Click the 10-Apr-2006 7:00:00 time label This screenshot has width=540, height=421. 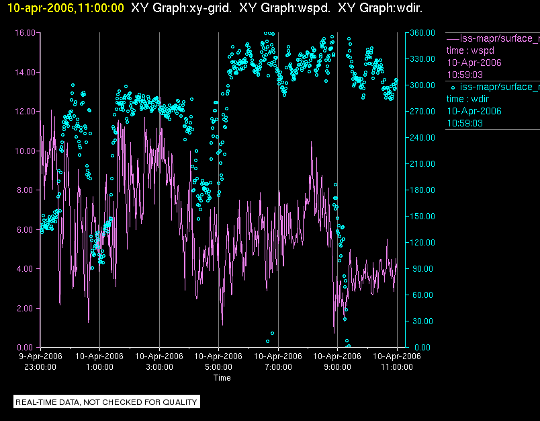point(278,362)
